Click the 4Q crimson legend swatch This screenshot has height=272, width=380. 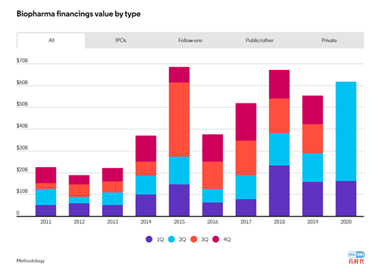tap(215, 239)
